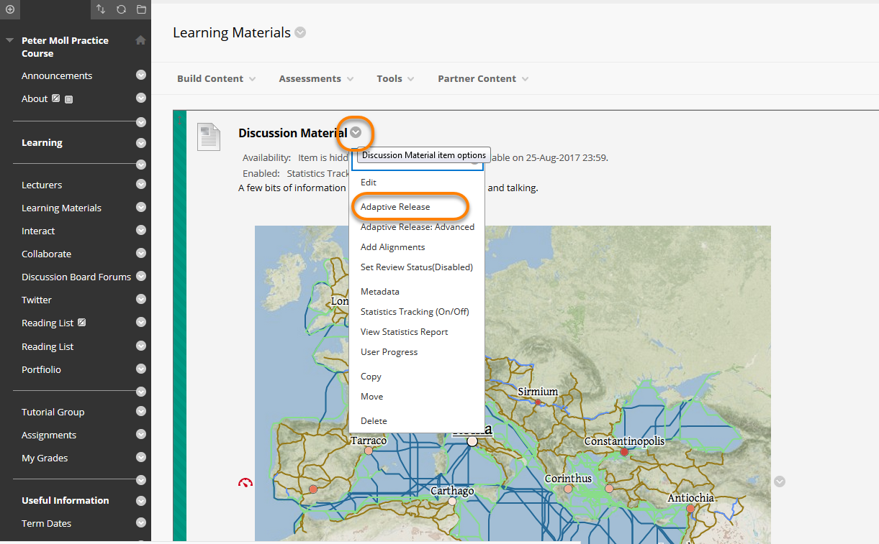879x544 pixels.
Task: Open the About course menu link
Action: 35,98
